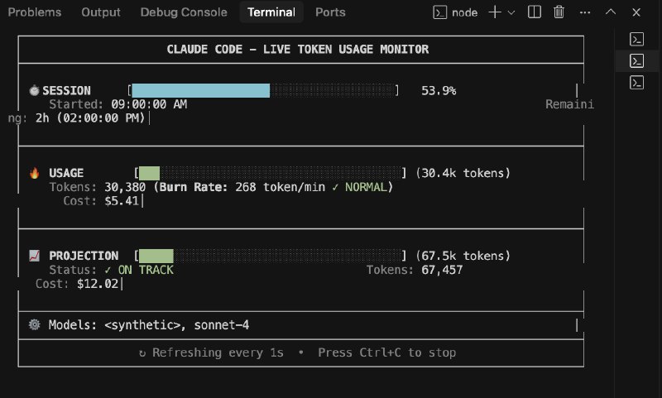This screenshot has width=662, height=398.
Task: Click the 'Tokens: 67,457' projection value
Action: tap(415, 270)
